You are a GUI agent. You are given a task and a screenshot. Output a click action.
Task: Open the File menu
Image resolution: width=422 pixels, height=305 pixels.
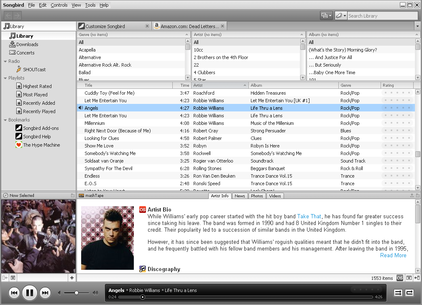pos(31,5)
